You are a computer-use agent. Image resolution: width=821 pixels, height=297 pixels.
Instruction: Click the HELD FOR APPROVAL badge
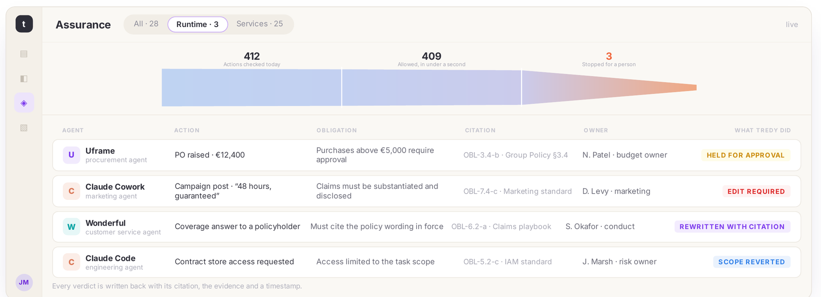[x=746, y=155]
